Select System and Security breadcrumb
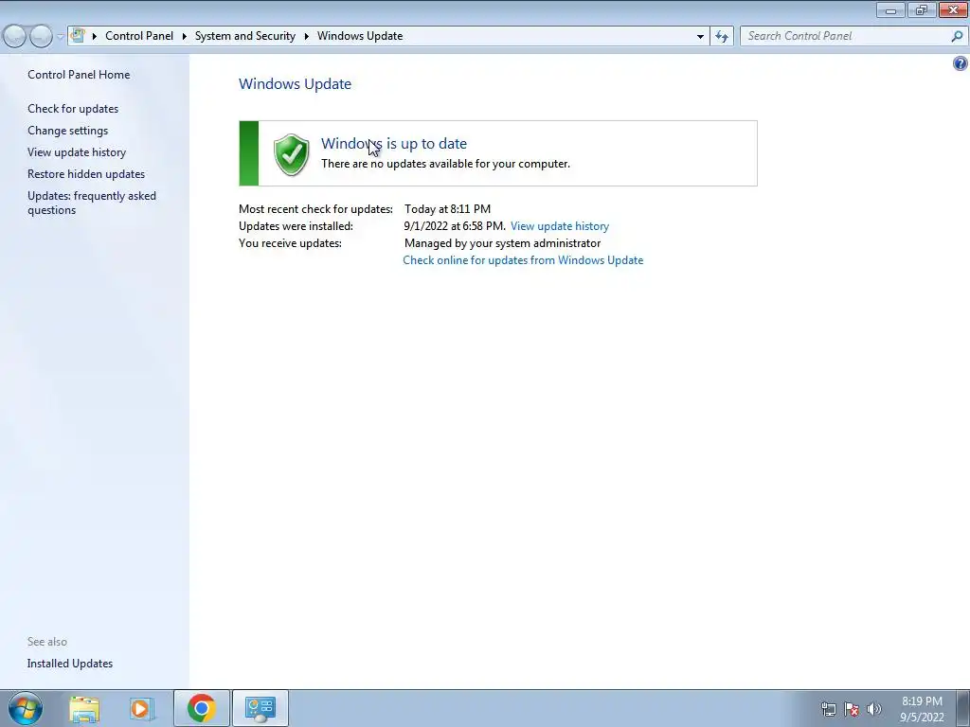 tap(245, 36)
